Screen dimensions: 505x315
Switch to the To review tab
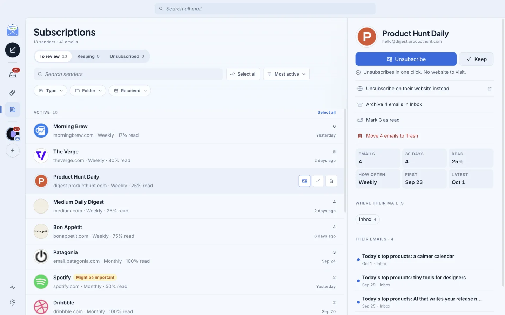(53, 56)
